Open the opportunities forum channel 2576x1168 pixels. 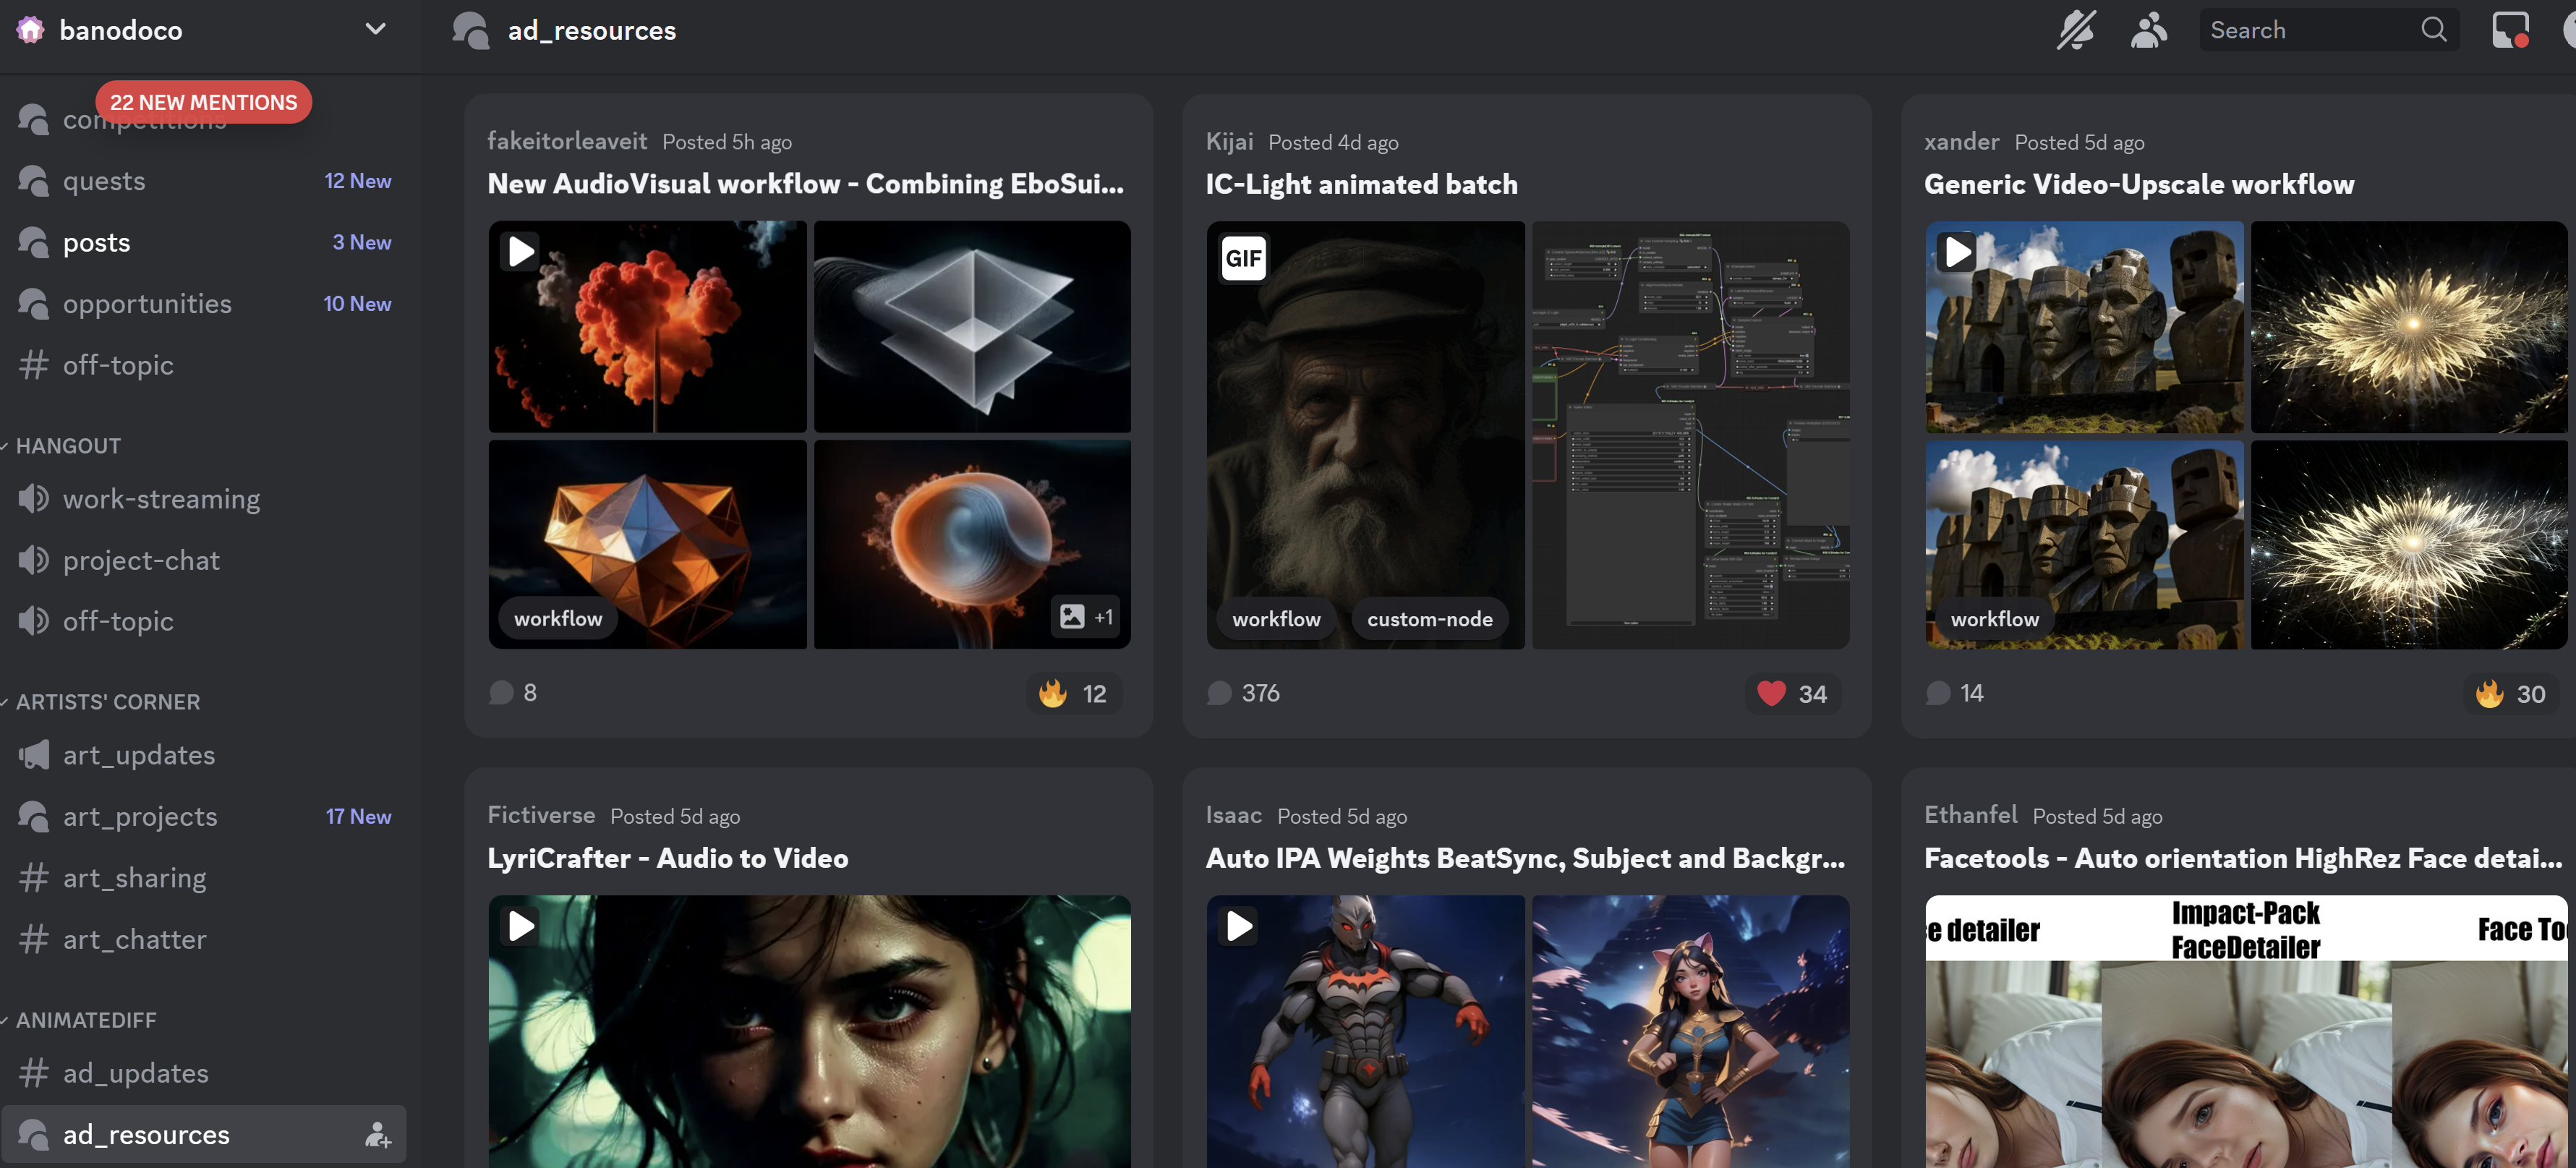[x=204, y=304]
